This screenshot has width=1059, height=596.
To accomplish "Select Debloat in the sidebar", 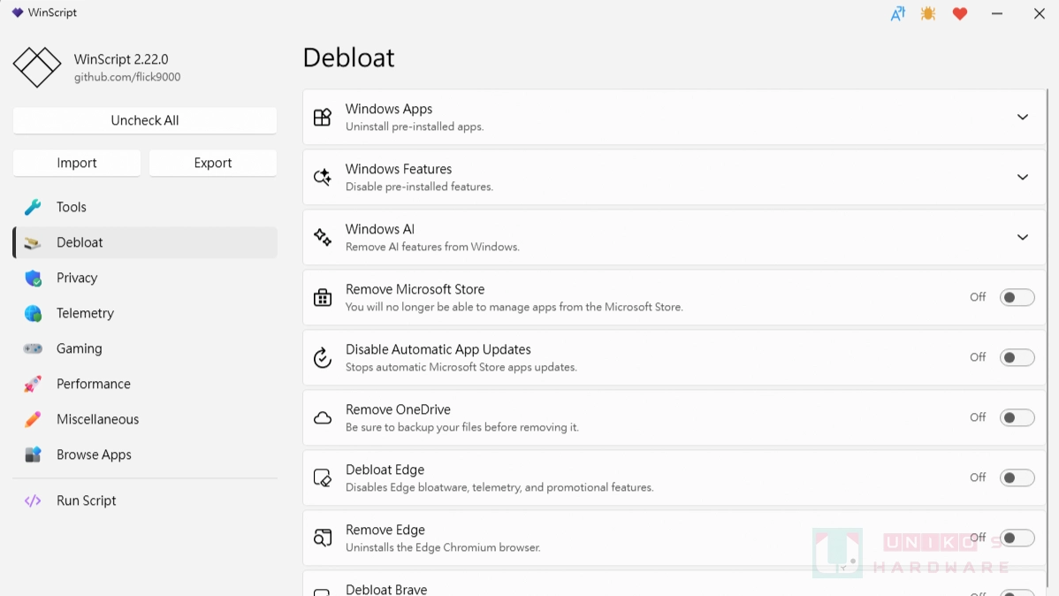I will click(145, 242).
